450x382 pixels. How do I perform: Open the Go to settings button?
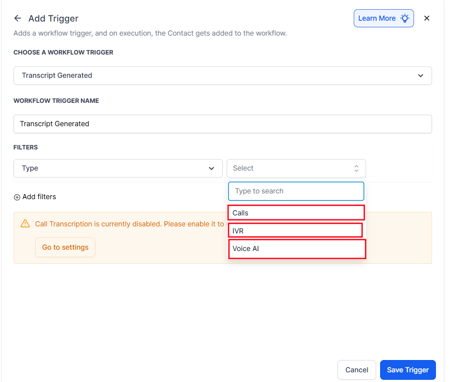point(65,247)
